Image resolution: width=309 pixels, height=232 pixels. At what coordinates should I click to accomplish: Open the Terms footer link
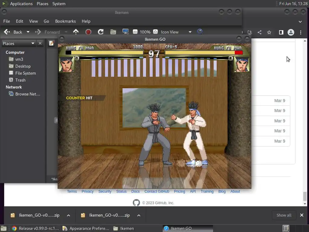(72, 191)
